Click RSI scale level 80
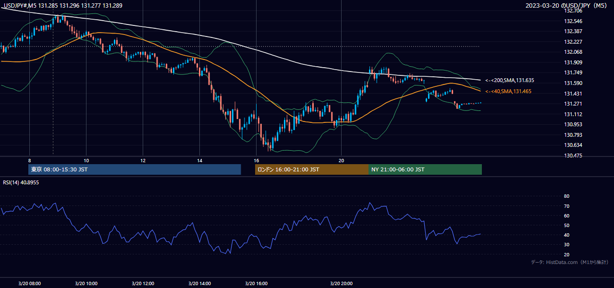Image resolution: width=614 pixels, height=288 pixels. coord(566,196)
